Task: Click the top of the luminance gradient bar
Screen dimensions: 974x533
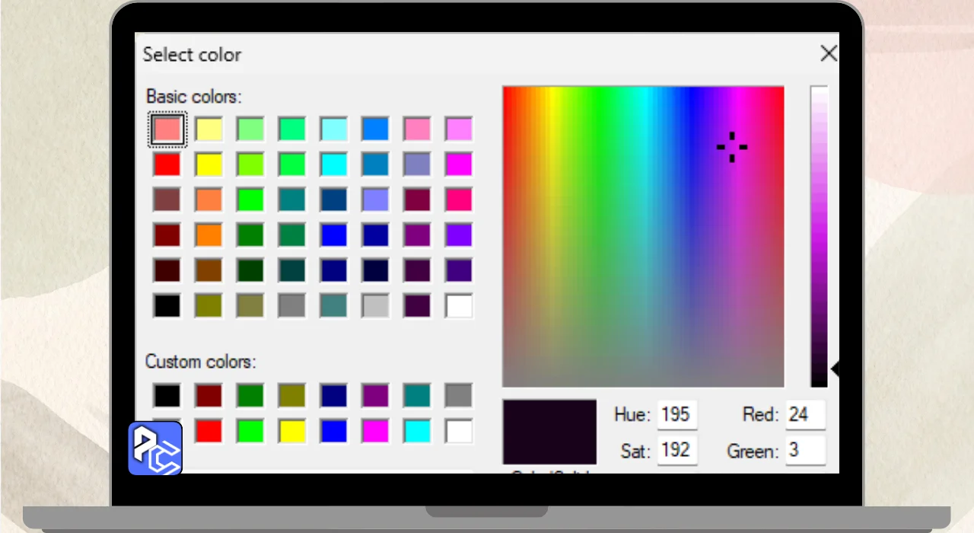Action: tap(819, 91)
